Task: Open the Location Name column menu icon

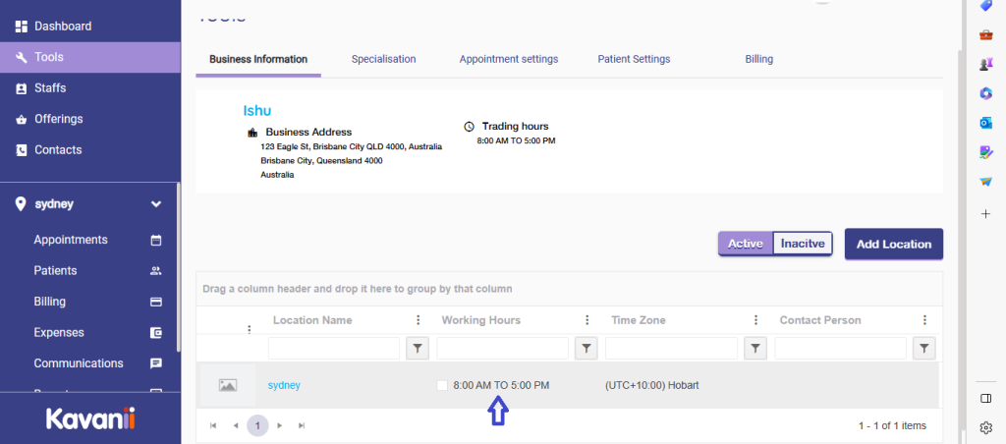Action: point(418,320)
